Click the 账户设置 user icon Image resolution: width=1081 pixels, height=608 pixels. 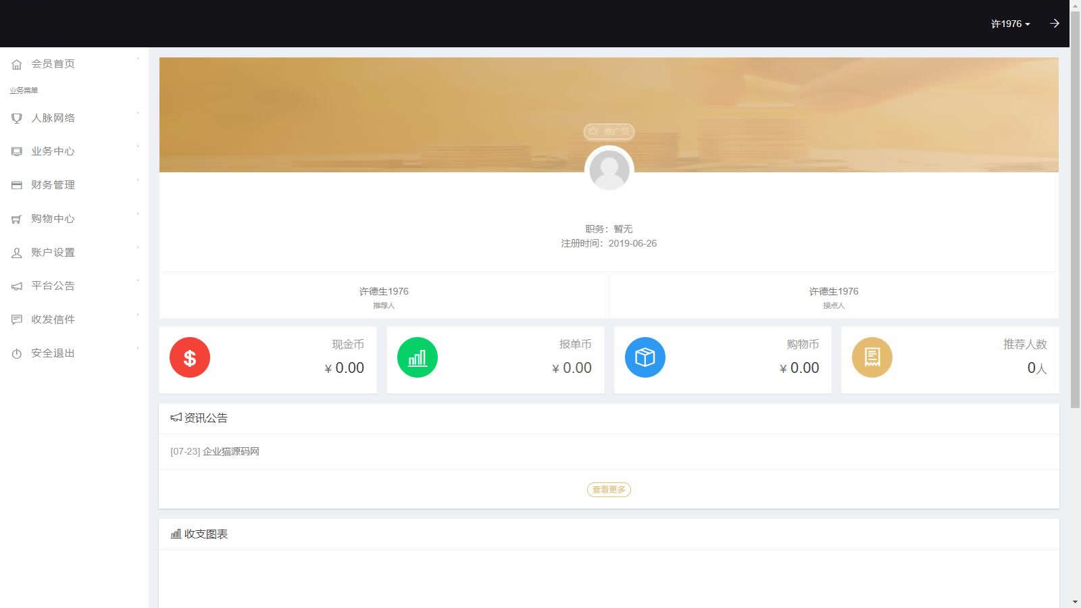16,252
